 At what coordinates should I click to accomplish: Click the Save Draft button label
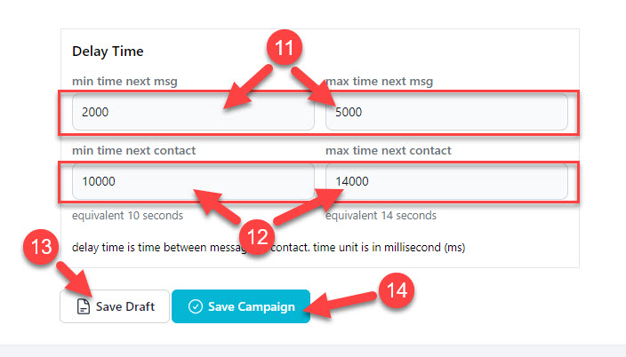(125, 306)
